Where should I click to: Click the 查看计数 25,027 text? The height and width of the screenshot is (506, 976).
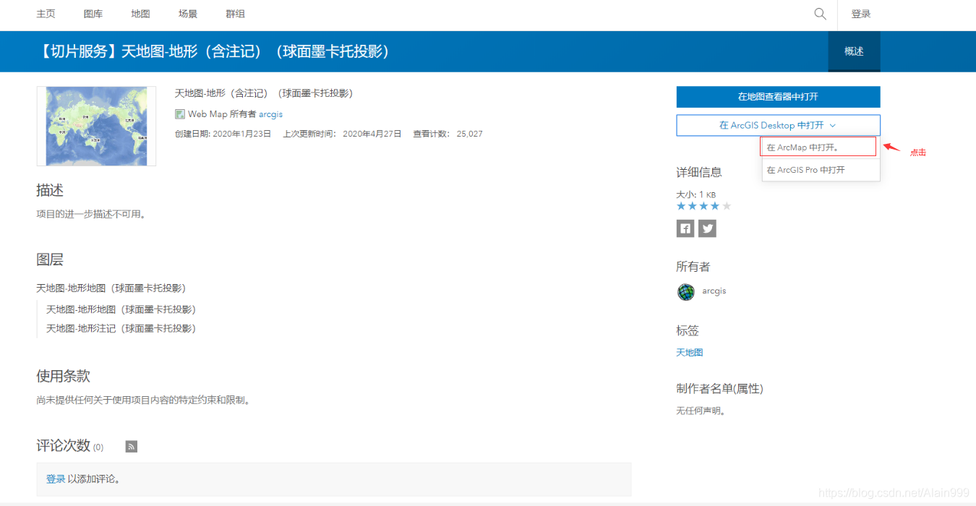pyautogui.click(x=448, y=134)
